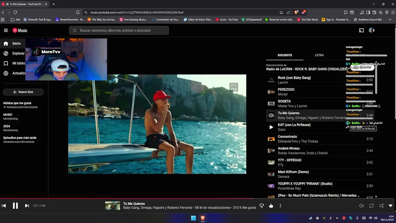396x223 pixels.
Task: Click the Brave Shields lion icon
Action: pyautogui.click(x=296, y=12)
